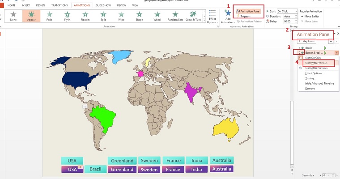
Task: Apply the Wheel animation star
Action: (157, 16)
